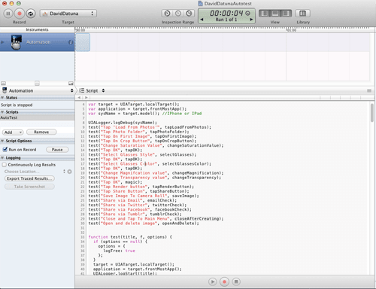
Task: Toggle the left View pane button
Action: coord(265,14)
